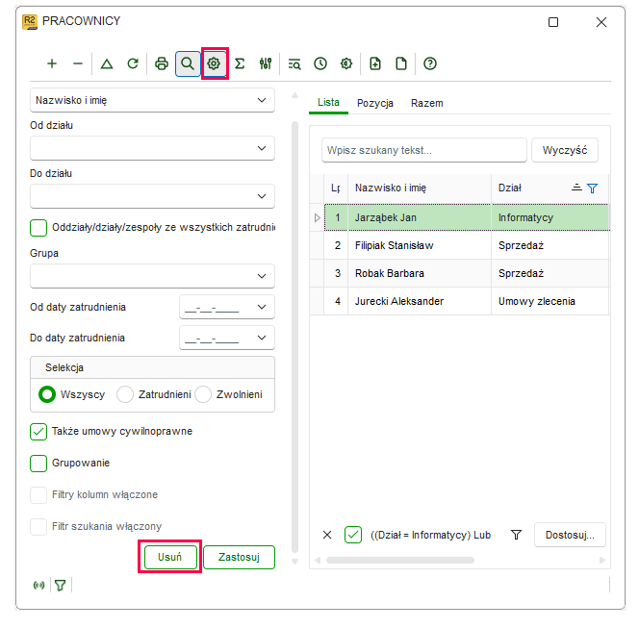Click the Selekcja group header
Image resolution: width=639 pixels, height=628 pixels.
pyautogui.click(x=152, y=367)
